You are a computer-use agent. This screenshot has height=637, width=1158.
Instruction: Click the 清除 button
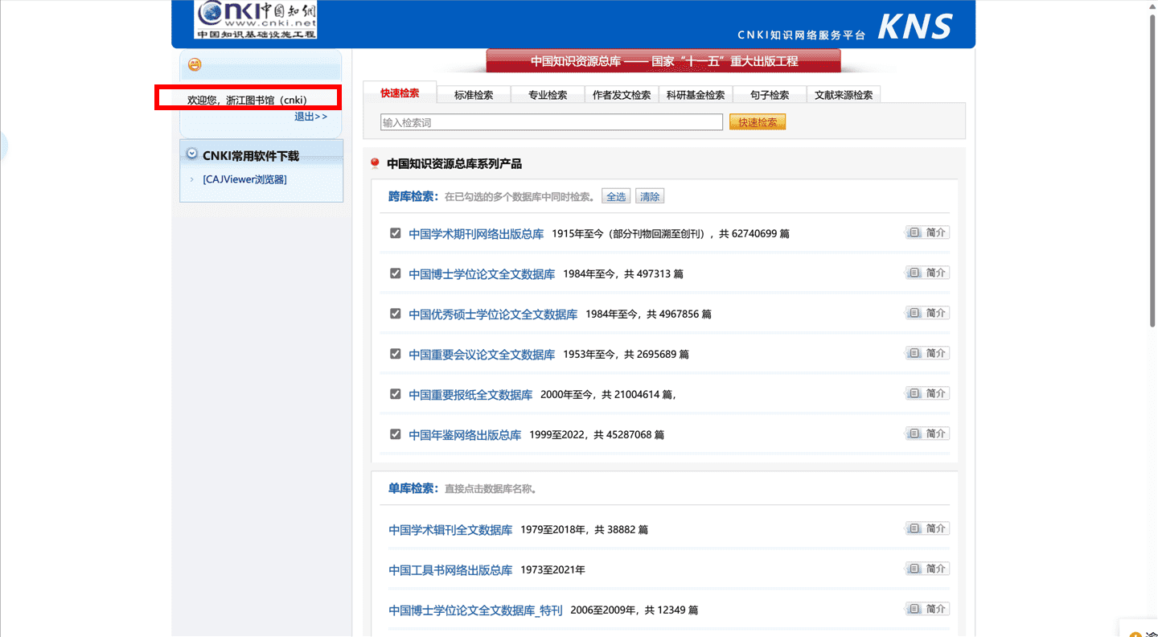[650, 196]
